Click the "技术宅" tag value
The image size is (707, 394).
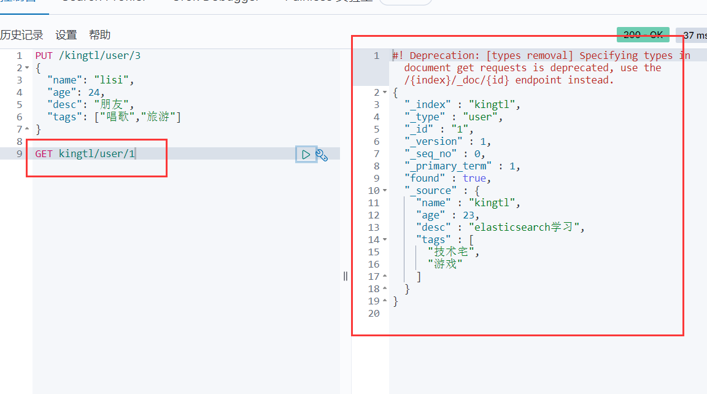451,252
